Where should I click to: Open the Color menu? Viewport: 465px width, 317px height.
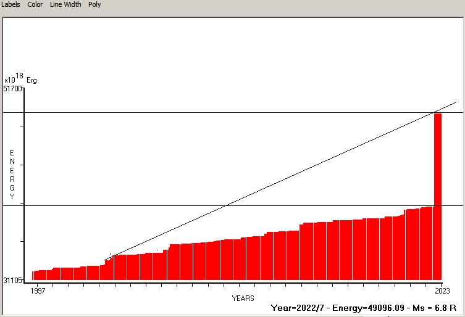pyautogui.click(x=35, y=4)
